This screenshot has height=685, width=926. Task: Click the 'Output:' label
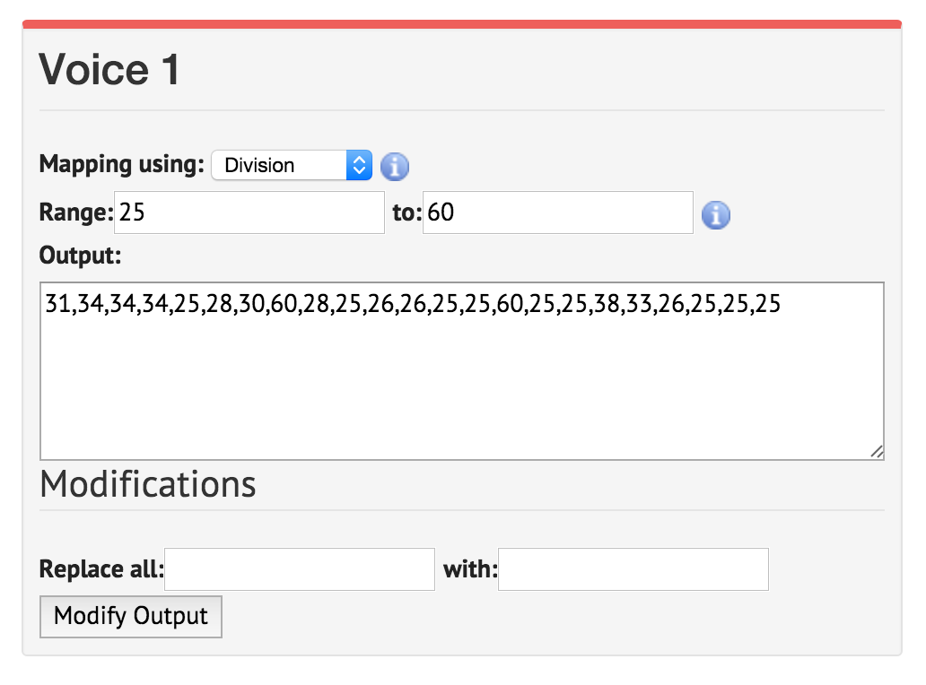pos(80,256)
